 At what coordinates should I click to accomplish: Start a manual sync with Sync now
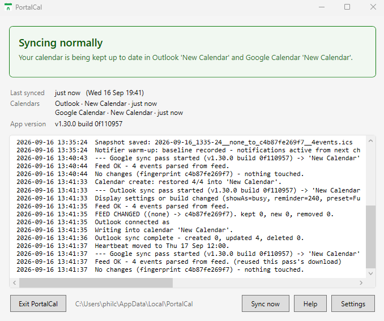click(266, 303)
